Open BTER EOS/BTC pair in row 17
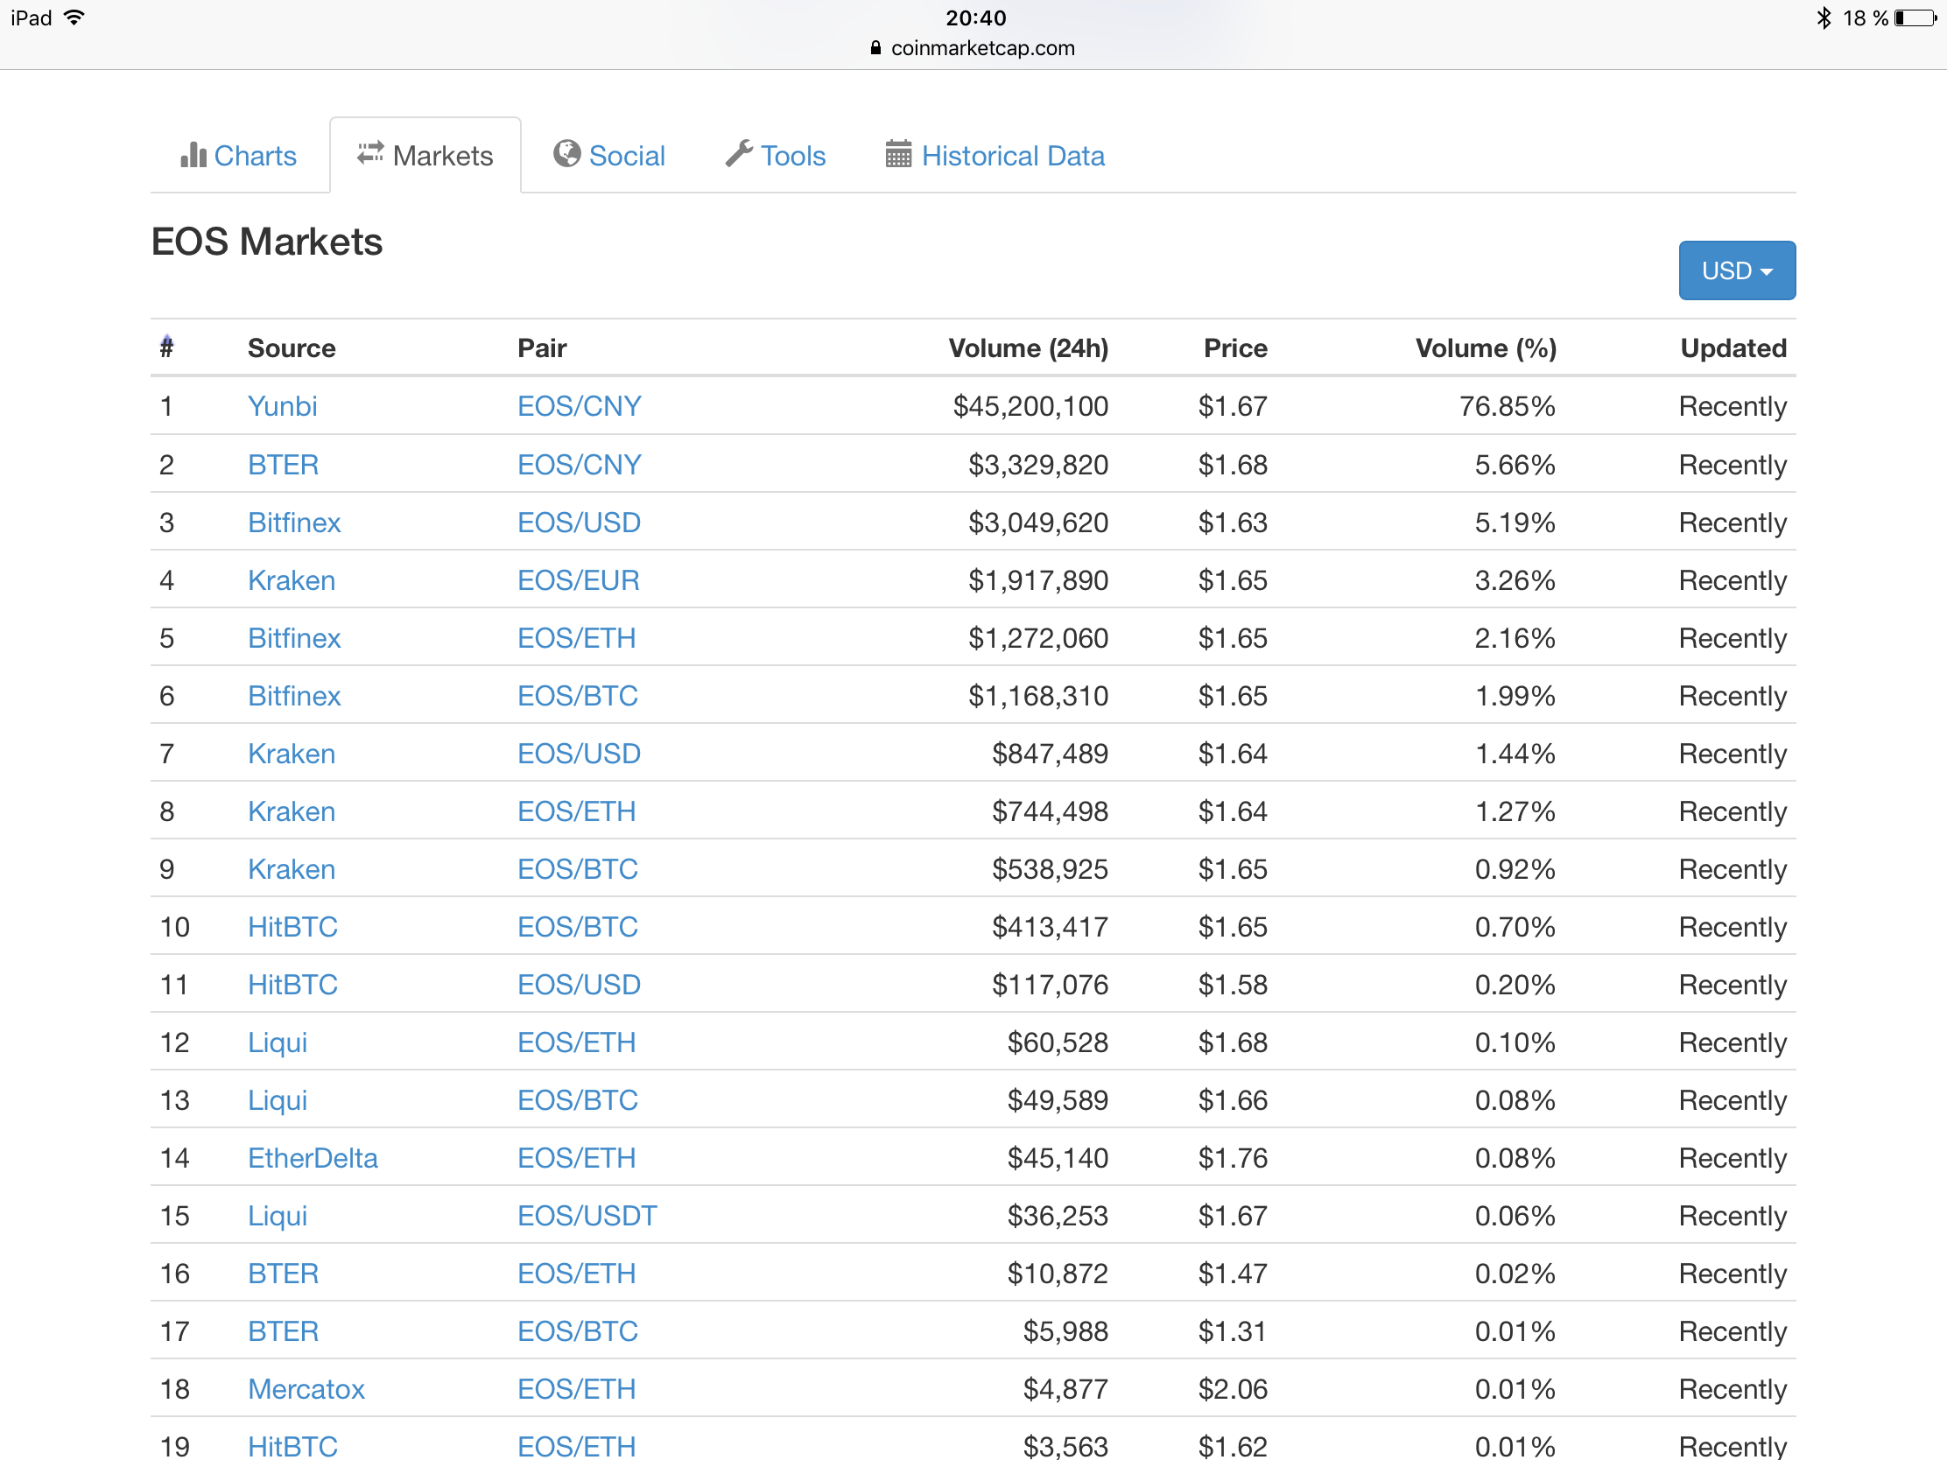Viewport: 1947px width, 1460px height. coord(578,1331)
